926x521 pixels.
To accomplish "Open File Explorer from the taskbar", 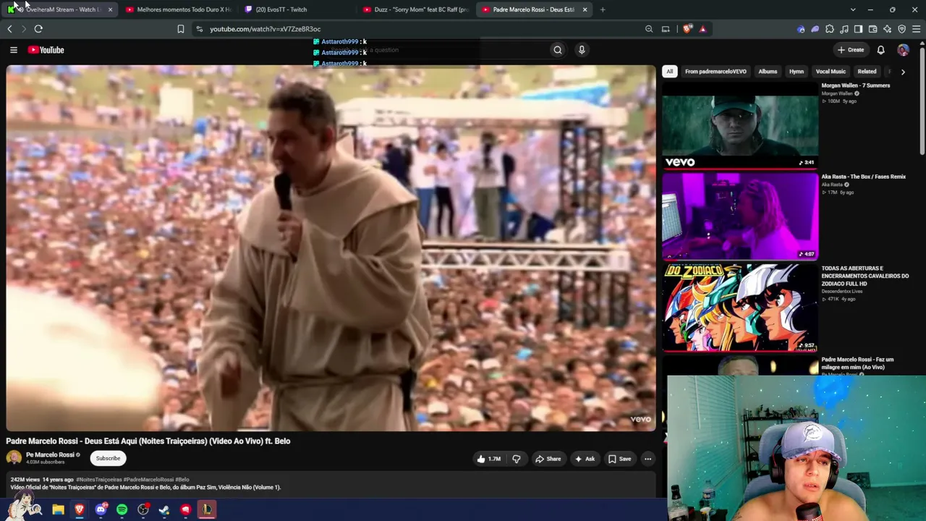I will (x=58, y=510).
